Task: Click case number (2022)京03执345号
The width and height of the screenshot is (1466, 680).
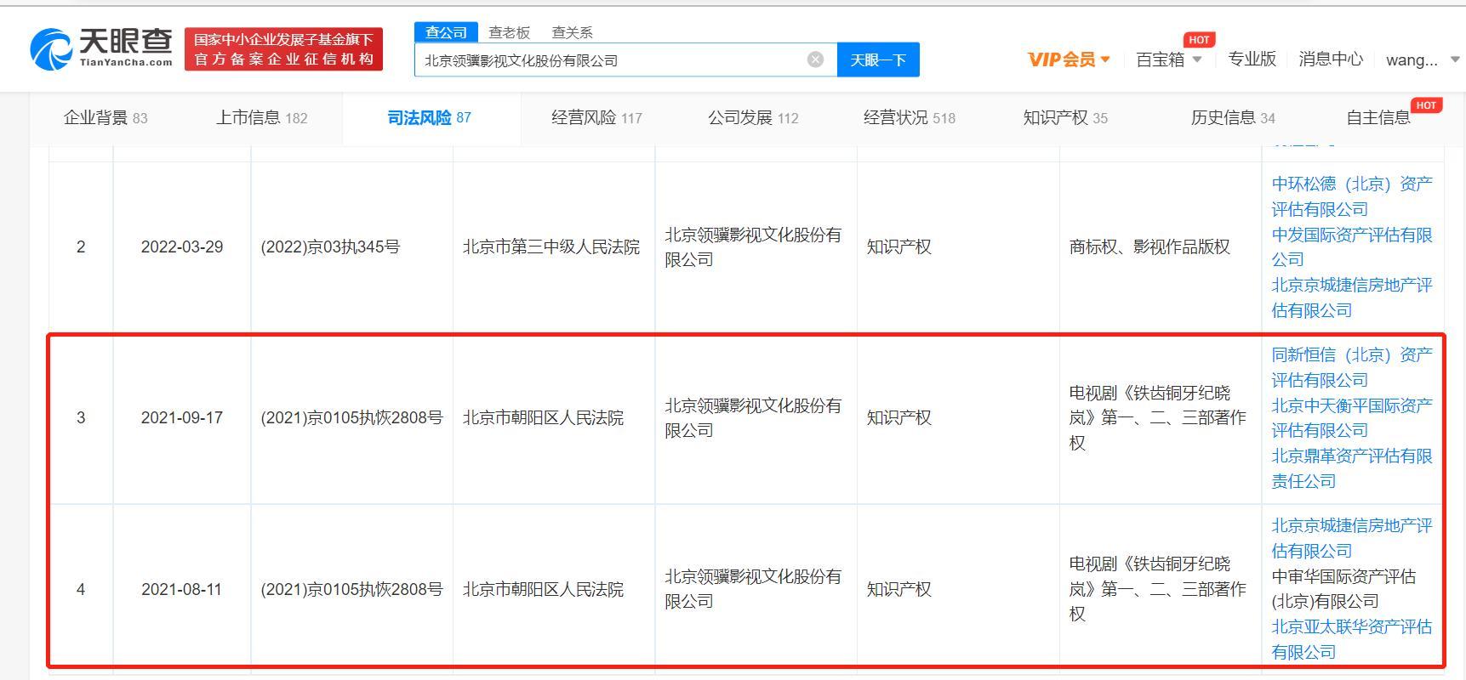Action: tap(330, 246)
